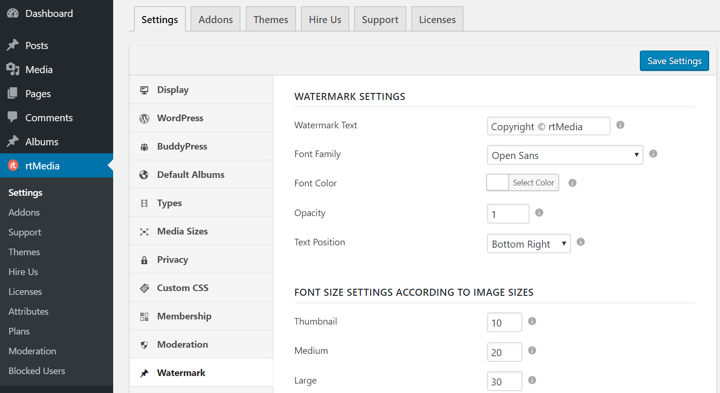
Task: Click the BuddyPress section icon
Action: point(144,146)
